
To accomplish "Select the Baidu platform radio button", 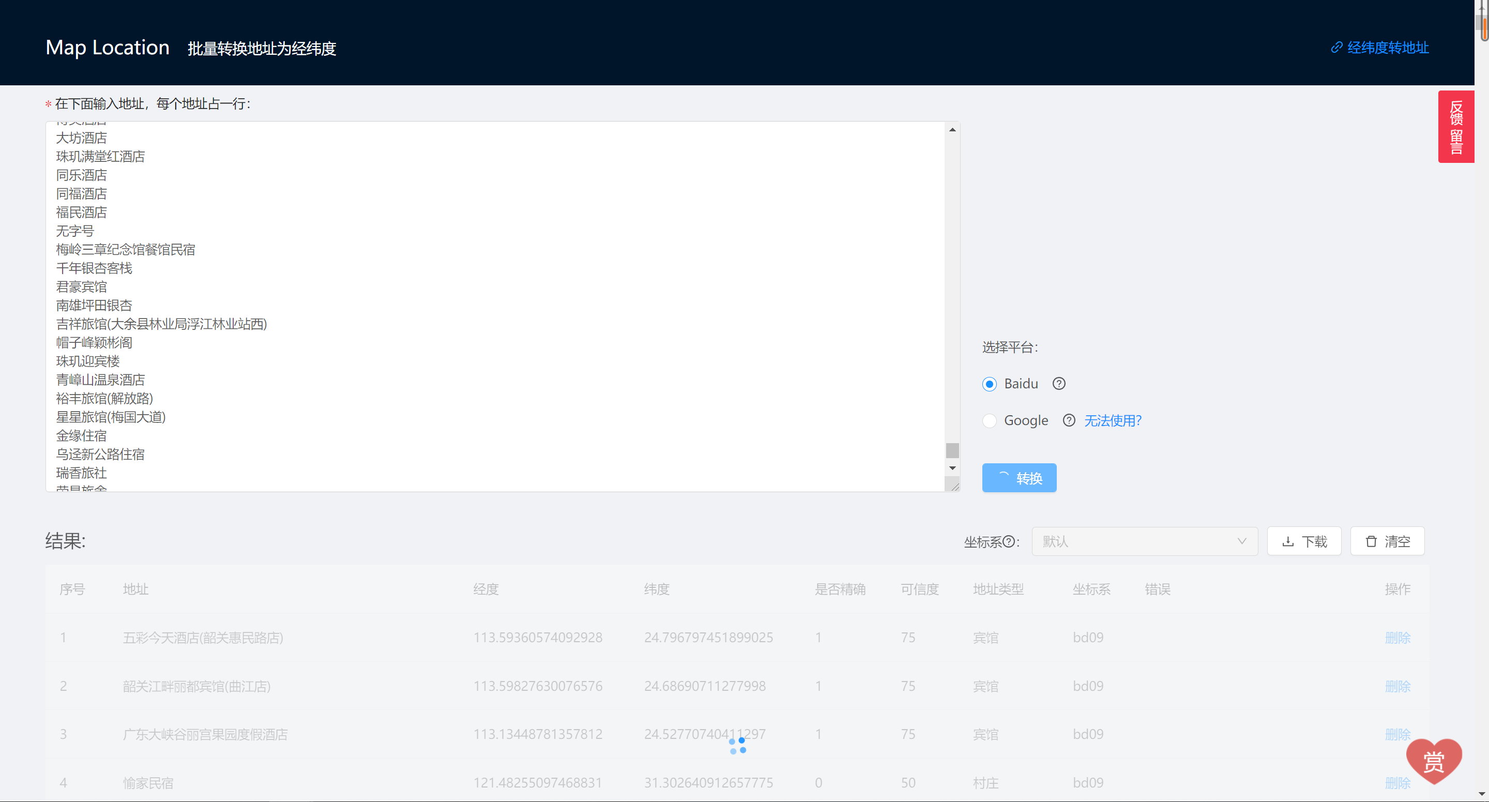I will [x=989, y=384].
